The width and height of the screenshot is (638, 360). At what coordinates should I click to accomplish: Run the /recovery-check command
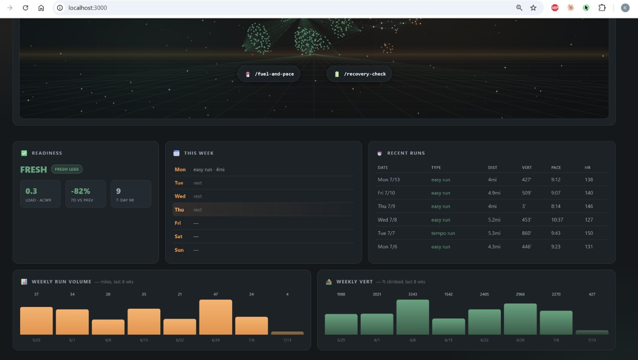pos(359,74)
